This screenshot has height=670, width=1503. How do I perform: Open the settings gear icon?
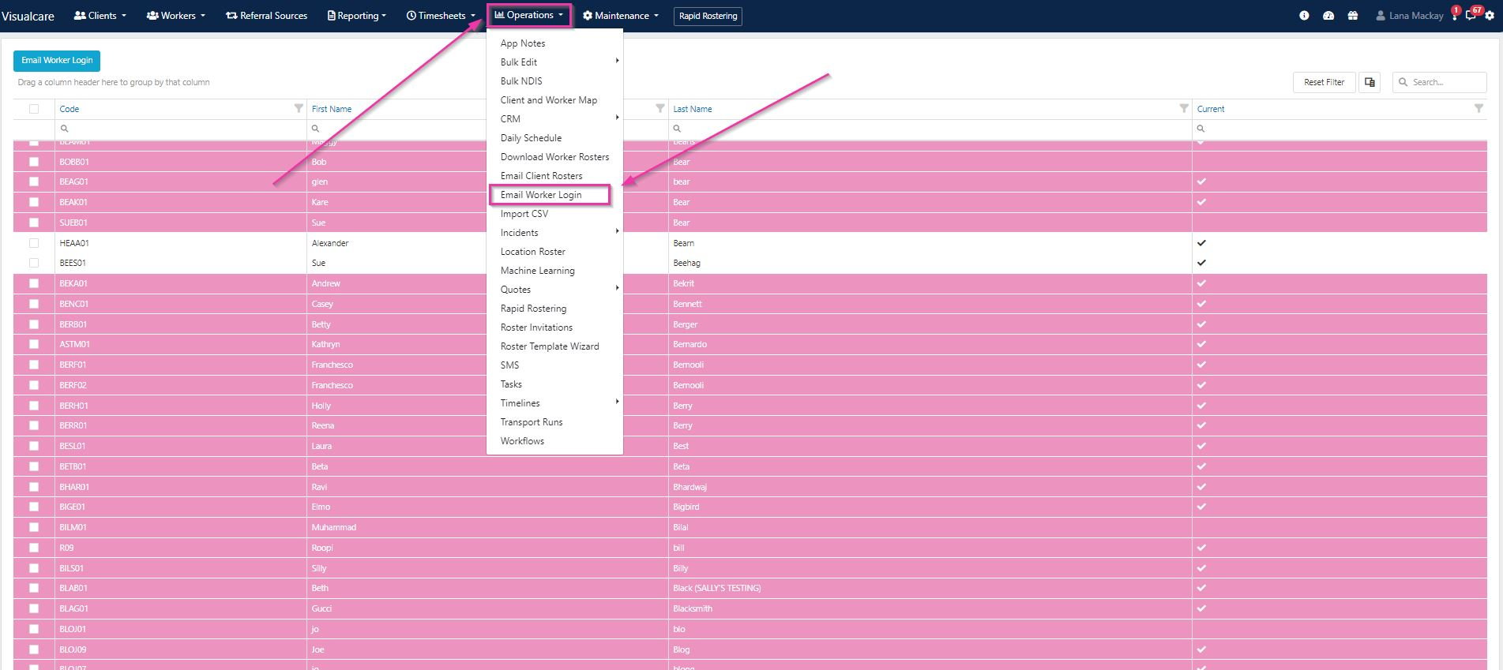point(1490,16)
